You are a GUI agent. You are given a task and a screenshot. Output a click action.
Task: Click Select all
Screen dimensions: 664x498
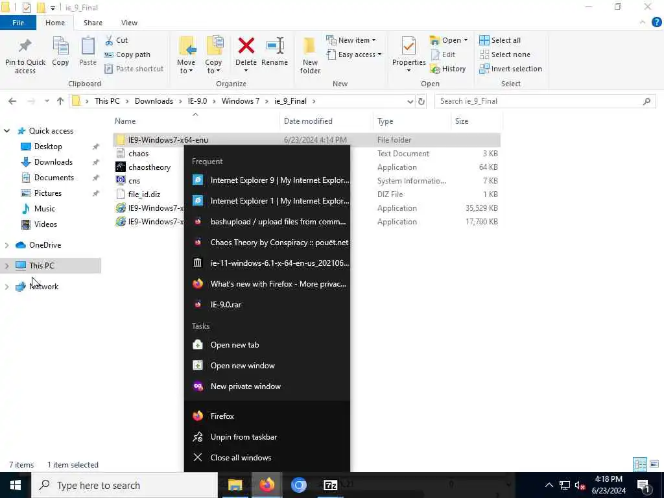tap(500, 40)
